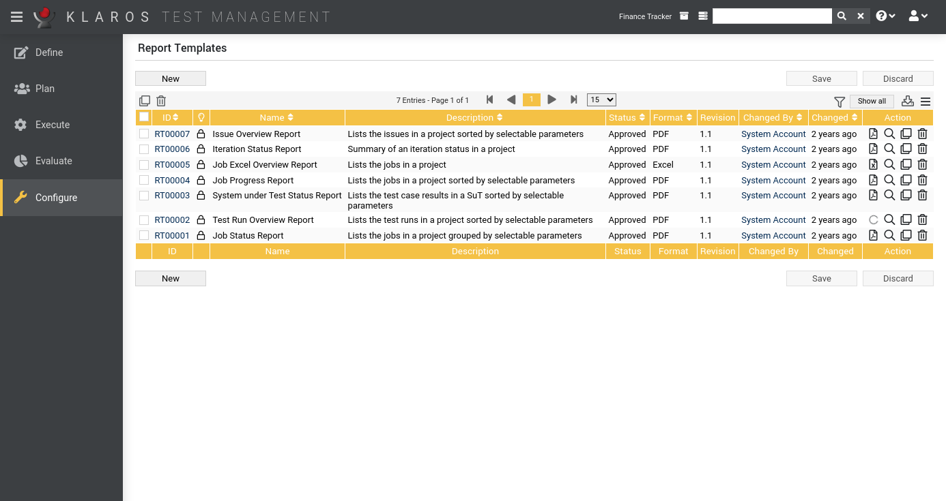This screenshot has height=501, width=946.
Task: Check the select-all checkbox in the table header
Action: 144,117
